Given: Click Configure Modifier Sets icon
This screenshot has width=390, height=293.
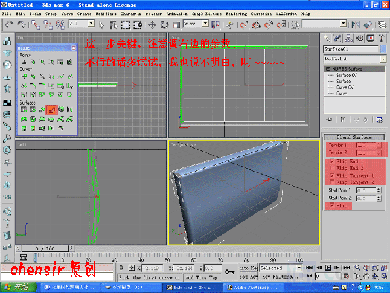Looking at the screenshot, I should click(x=380, y=120).
